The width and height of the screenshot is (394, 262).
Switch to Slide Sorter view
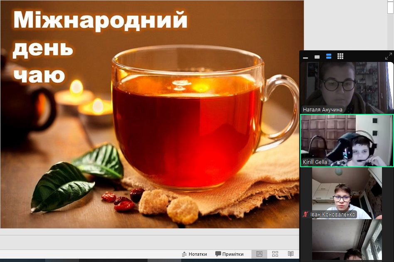point(275,254)
